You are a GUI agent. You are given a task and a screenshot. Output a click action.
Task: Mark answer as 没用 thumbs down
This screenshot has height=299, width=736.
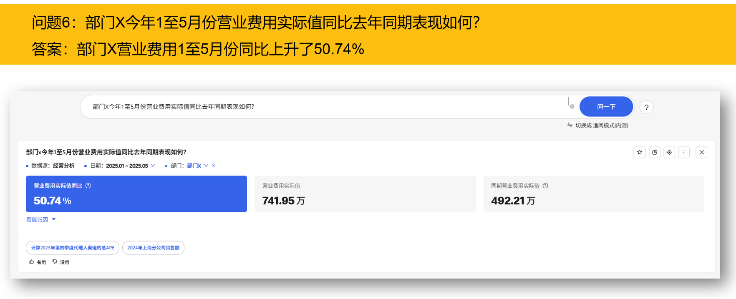tap(60, 262)
